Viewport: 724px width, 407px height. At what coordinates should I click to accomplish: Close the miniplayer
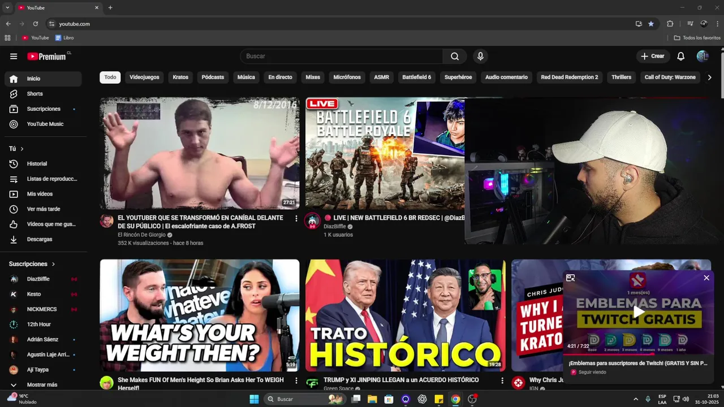(706, 278)
